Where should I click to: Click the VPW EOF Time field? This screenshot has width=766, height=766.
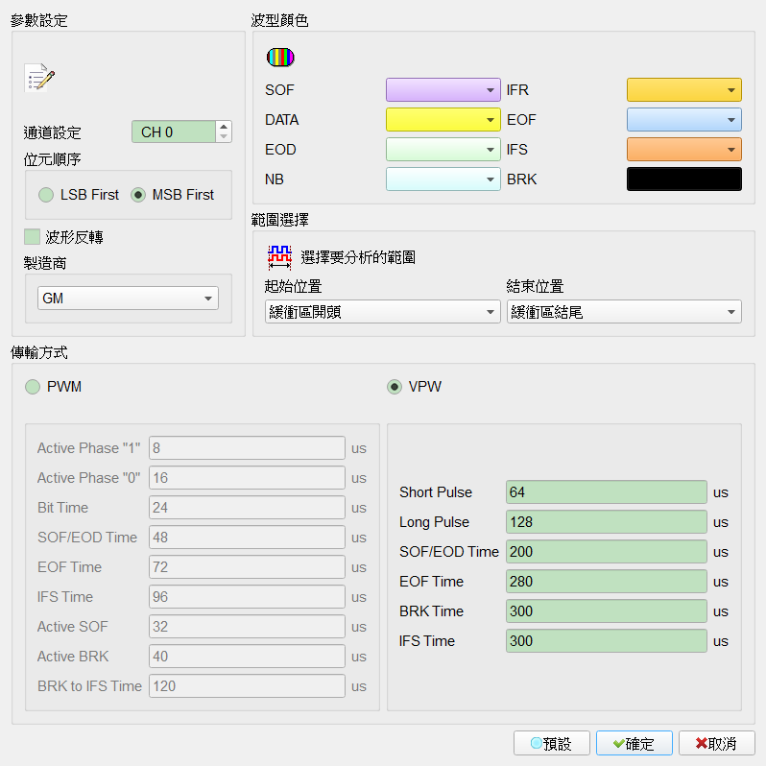(607, 582)
